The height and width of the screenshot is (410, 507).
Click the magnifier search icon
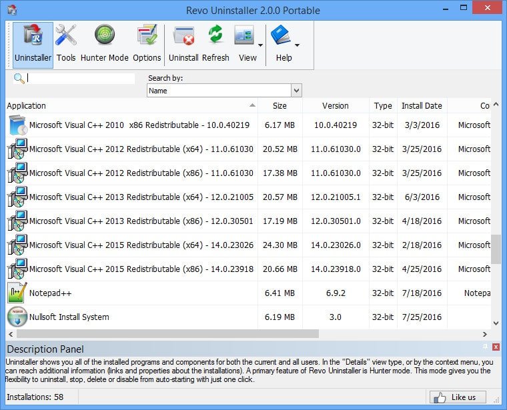(x=19, y=79)
